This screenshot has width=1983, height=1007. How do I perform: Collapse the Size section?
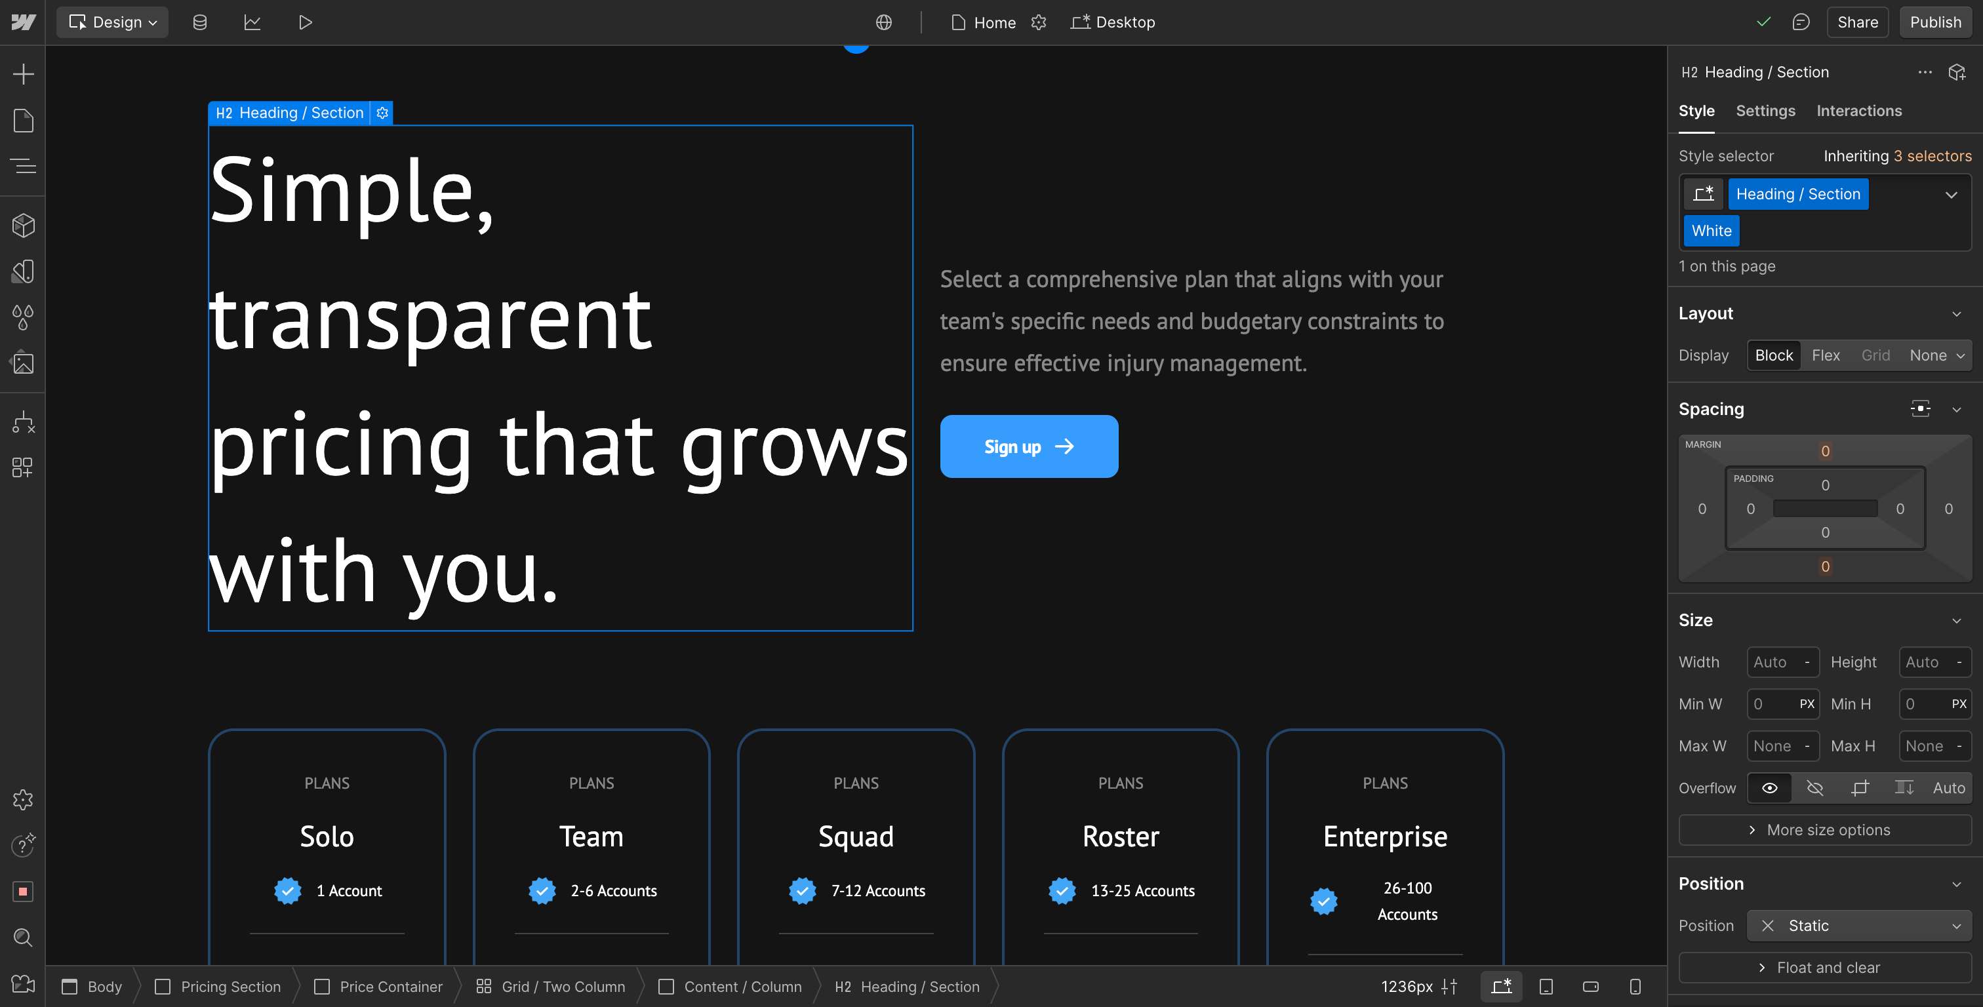(x=1956, y=620)
